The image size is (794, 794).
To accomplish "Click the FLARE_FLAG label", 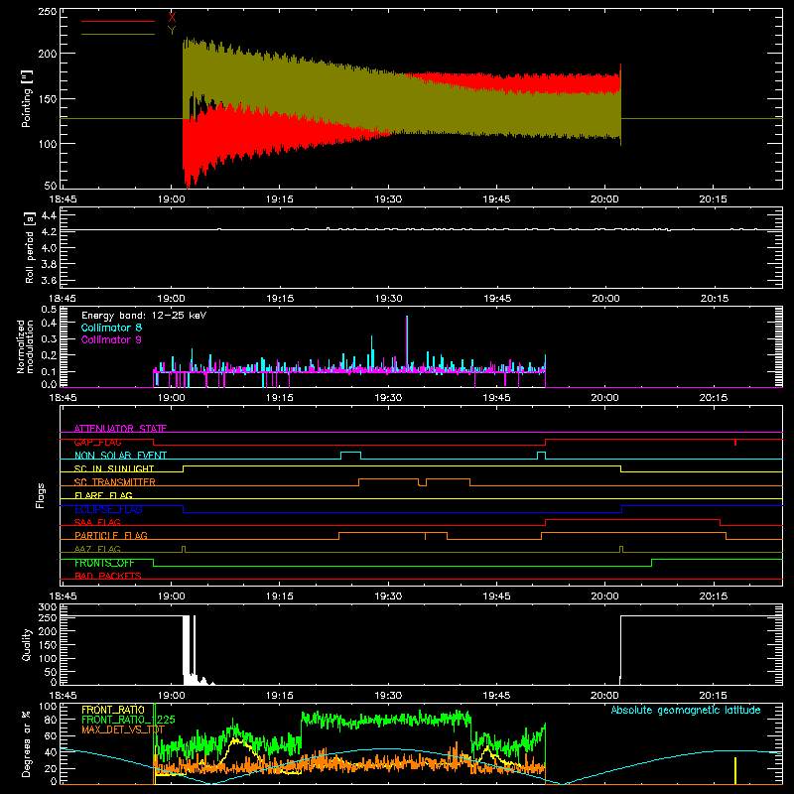I will [103, 495].
